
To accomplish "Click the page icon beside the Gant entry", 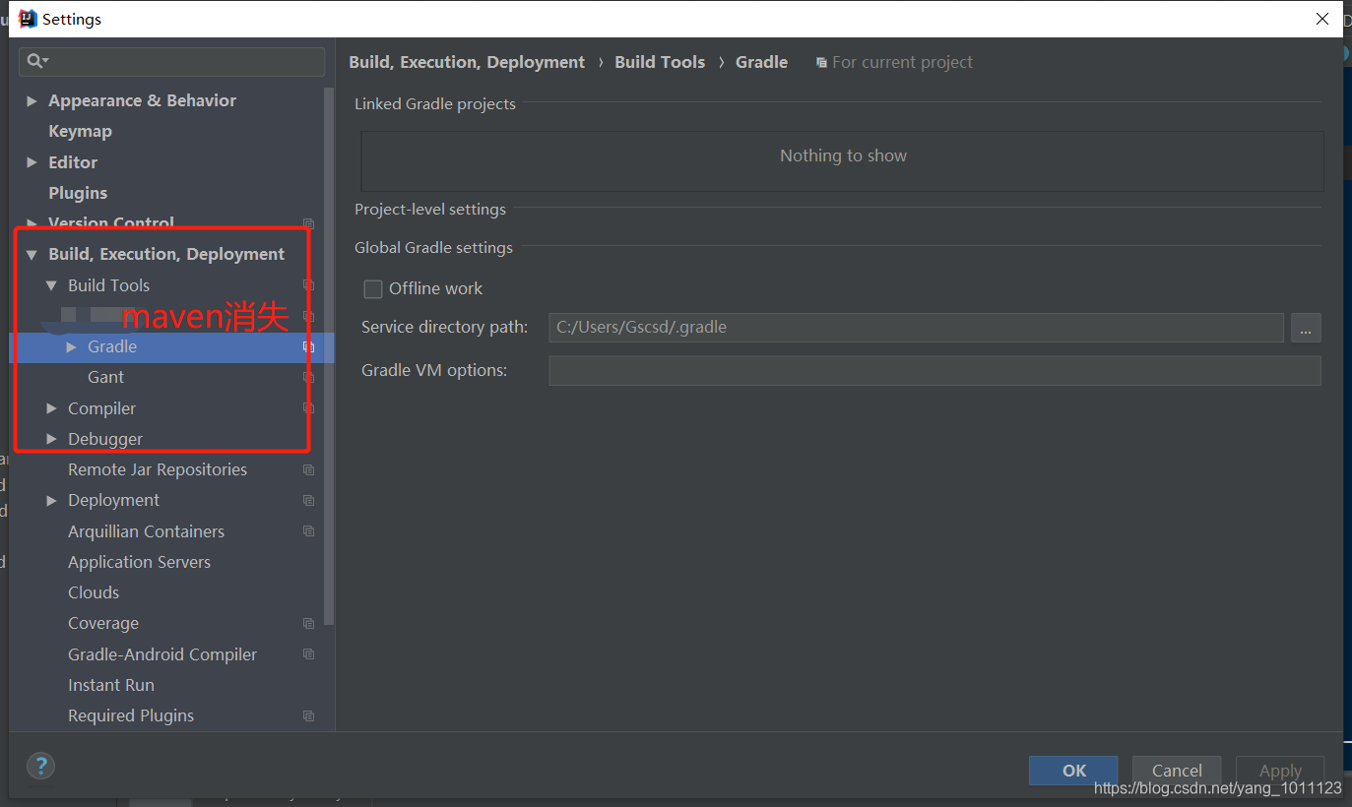I will tap(308, 378).
